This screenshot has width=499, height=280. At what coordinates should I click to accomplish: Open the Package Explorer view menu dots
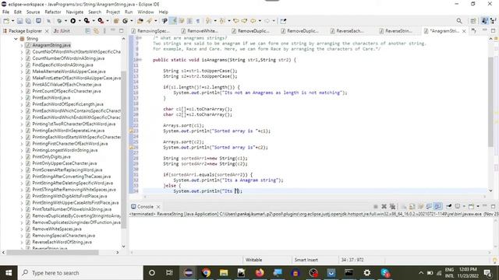click(x=104, y=31)
